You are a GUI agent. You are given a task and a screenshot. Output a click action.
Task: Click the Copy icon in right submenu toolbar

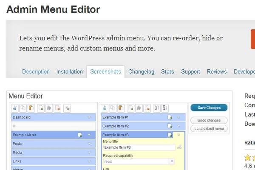(113, 108)
